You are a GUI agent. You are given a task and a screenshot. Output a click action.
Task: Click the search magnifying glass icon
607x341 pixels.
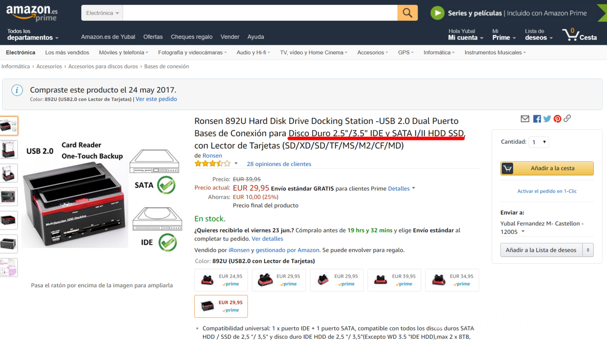407,13
